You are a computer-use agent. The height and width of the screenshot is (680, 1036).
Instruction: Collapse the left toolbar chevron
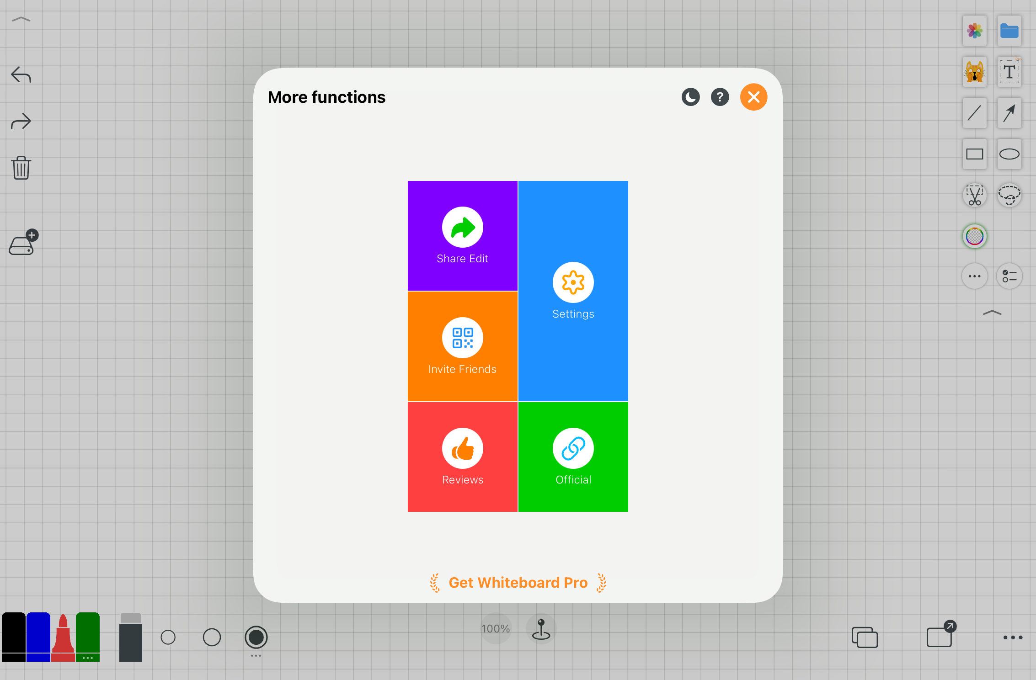point(21,20)
